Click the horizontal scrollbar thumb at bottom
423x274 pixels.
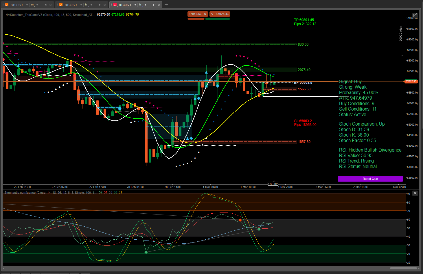403,268
